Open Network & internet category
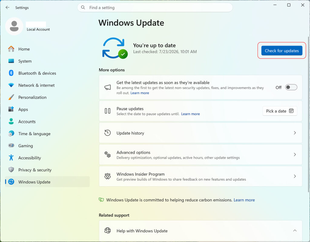 click(x=48, y=85)
